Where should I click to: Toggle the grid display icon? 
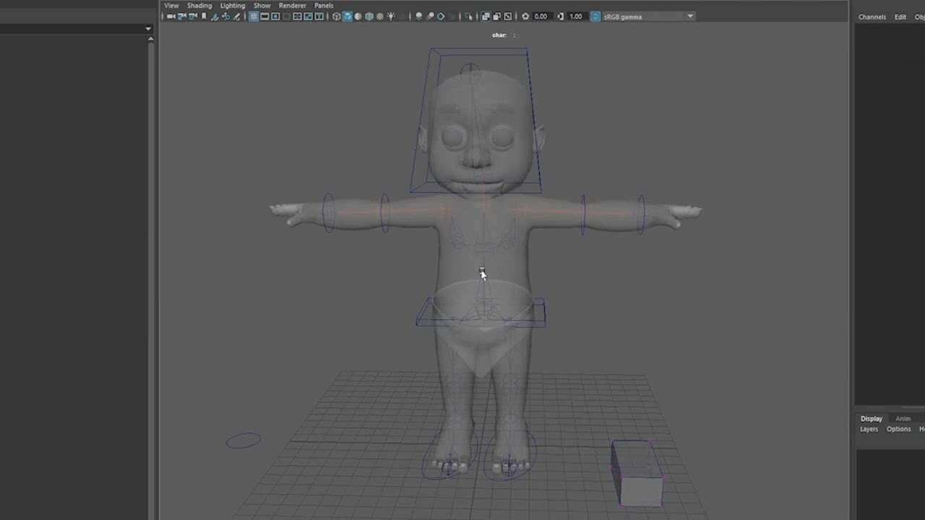click(x=254, y=16)
